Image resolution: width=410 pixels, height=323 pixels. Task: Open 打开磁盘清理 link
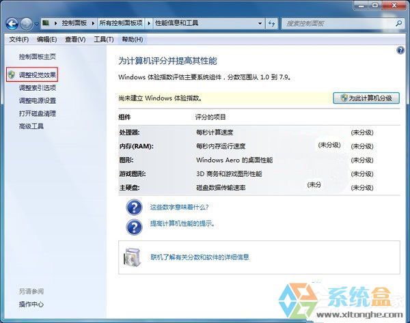click(x=38, y=113)
